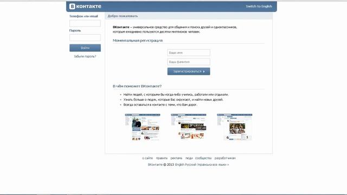Open the Забыли пароль? link
The image size is (347, 195).
click(x=85, y=56)
